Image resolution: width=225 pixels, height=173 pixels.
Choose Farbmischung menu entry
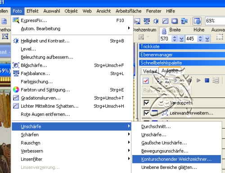pos(72,82)
